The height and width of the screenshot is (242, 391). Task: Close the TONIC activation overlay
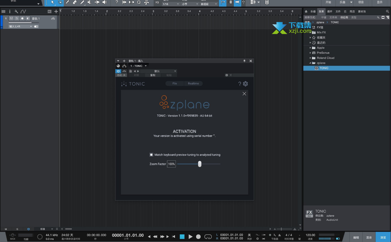pos(244,94)
